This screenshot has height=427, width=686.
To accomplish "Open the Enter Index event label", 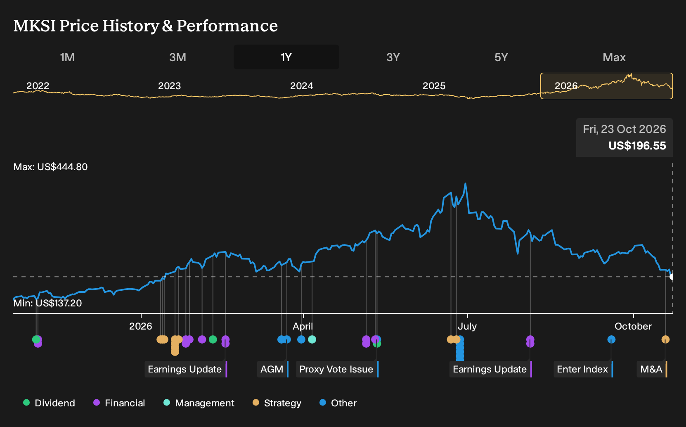I will tap(583, 369).
